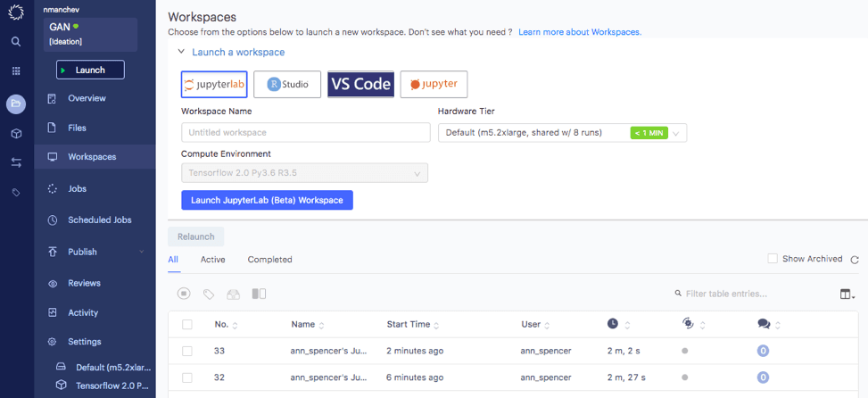
Task: Click the refresh icon beside Show Archived
Action: [854, 260]
